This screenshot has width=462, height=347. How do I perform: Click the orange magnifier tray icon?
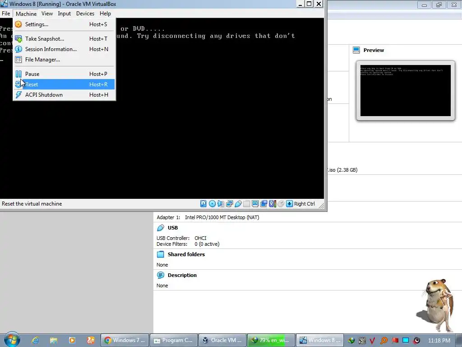(x=383, y=341)
